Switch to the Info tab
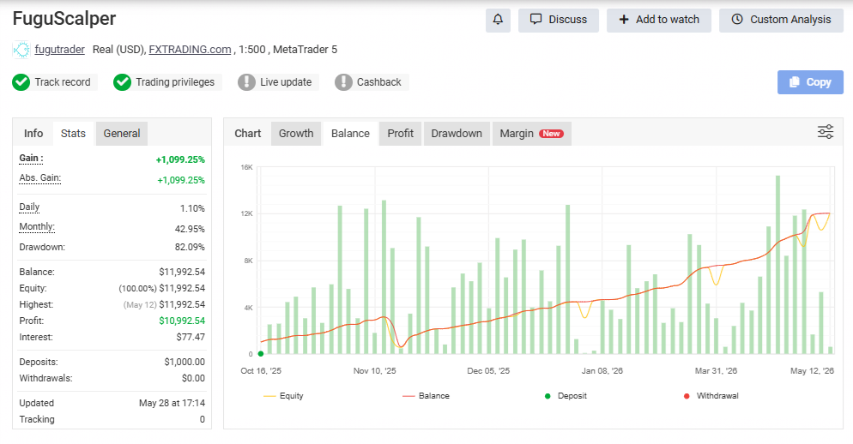 click(33, 133)
